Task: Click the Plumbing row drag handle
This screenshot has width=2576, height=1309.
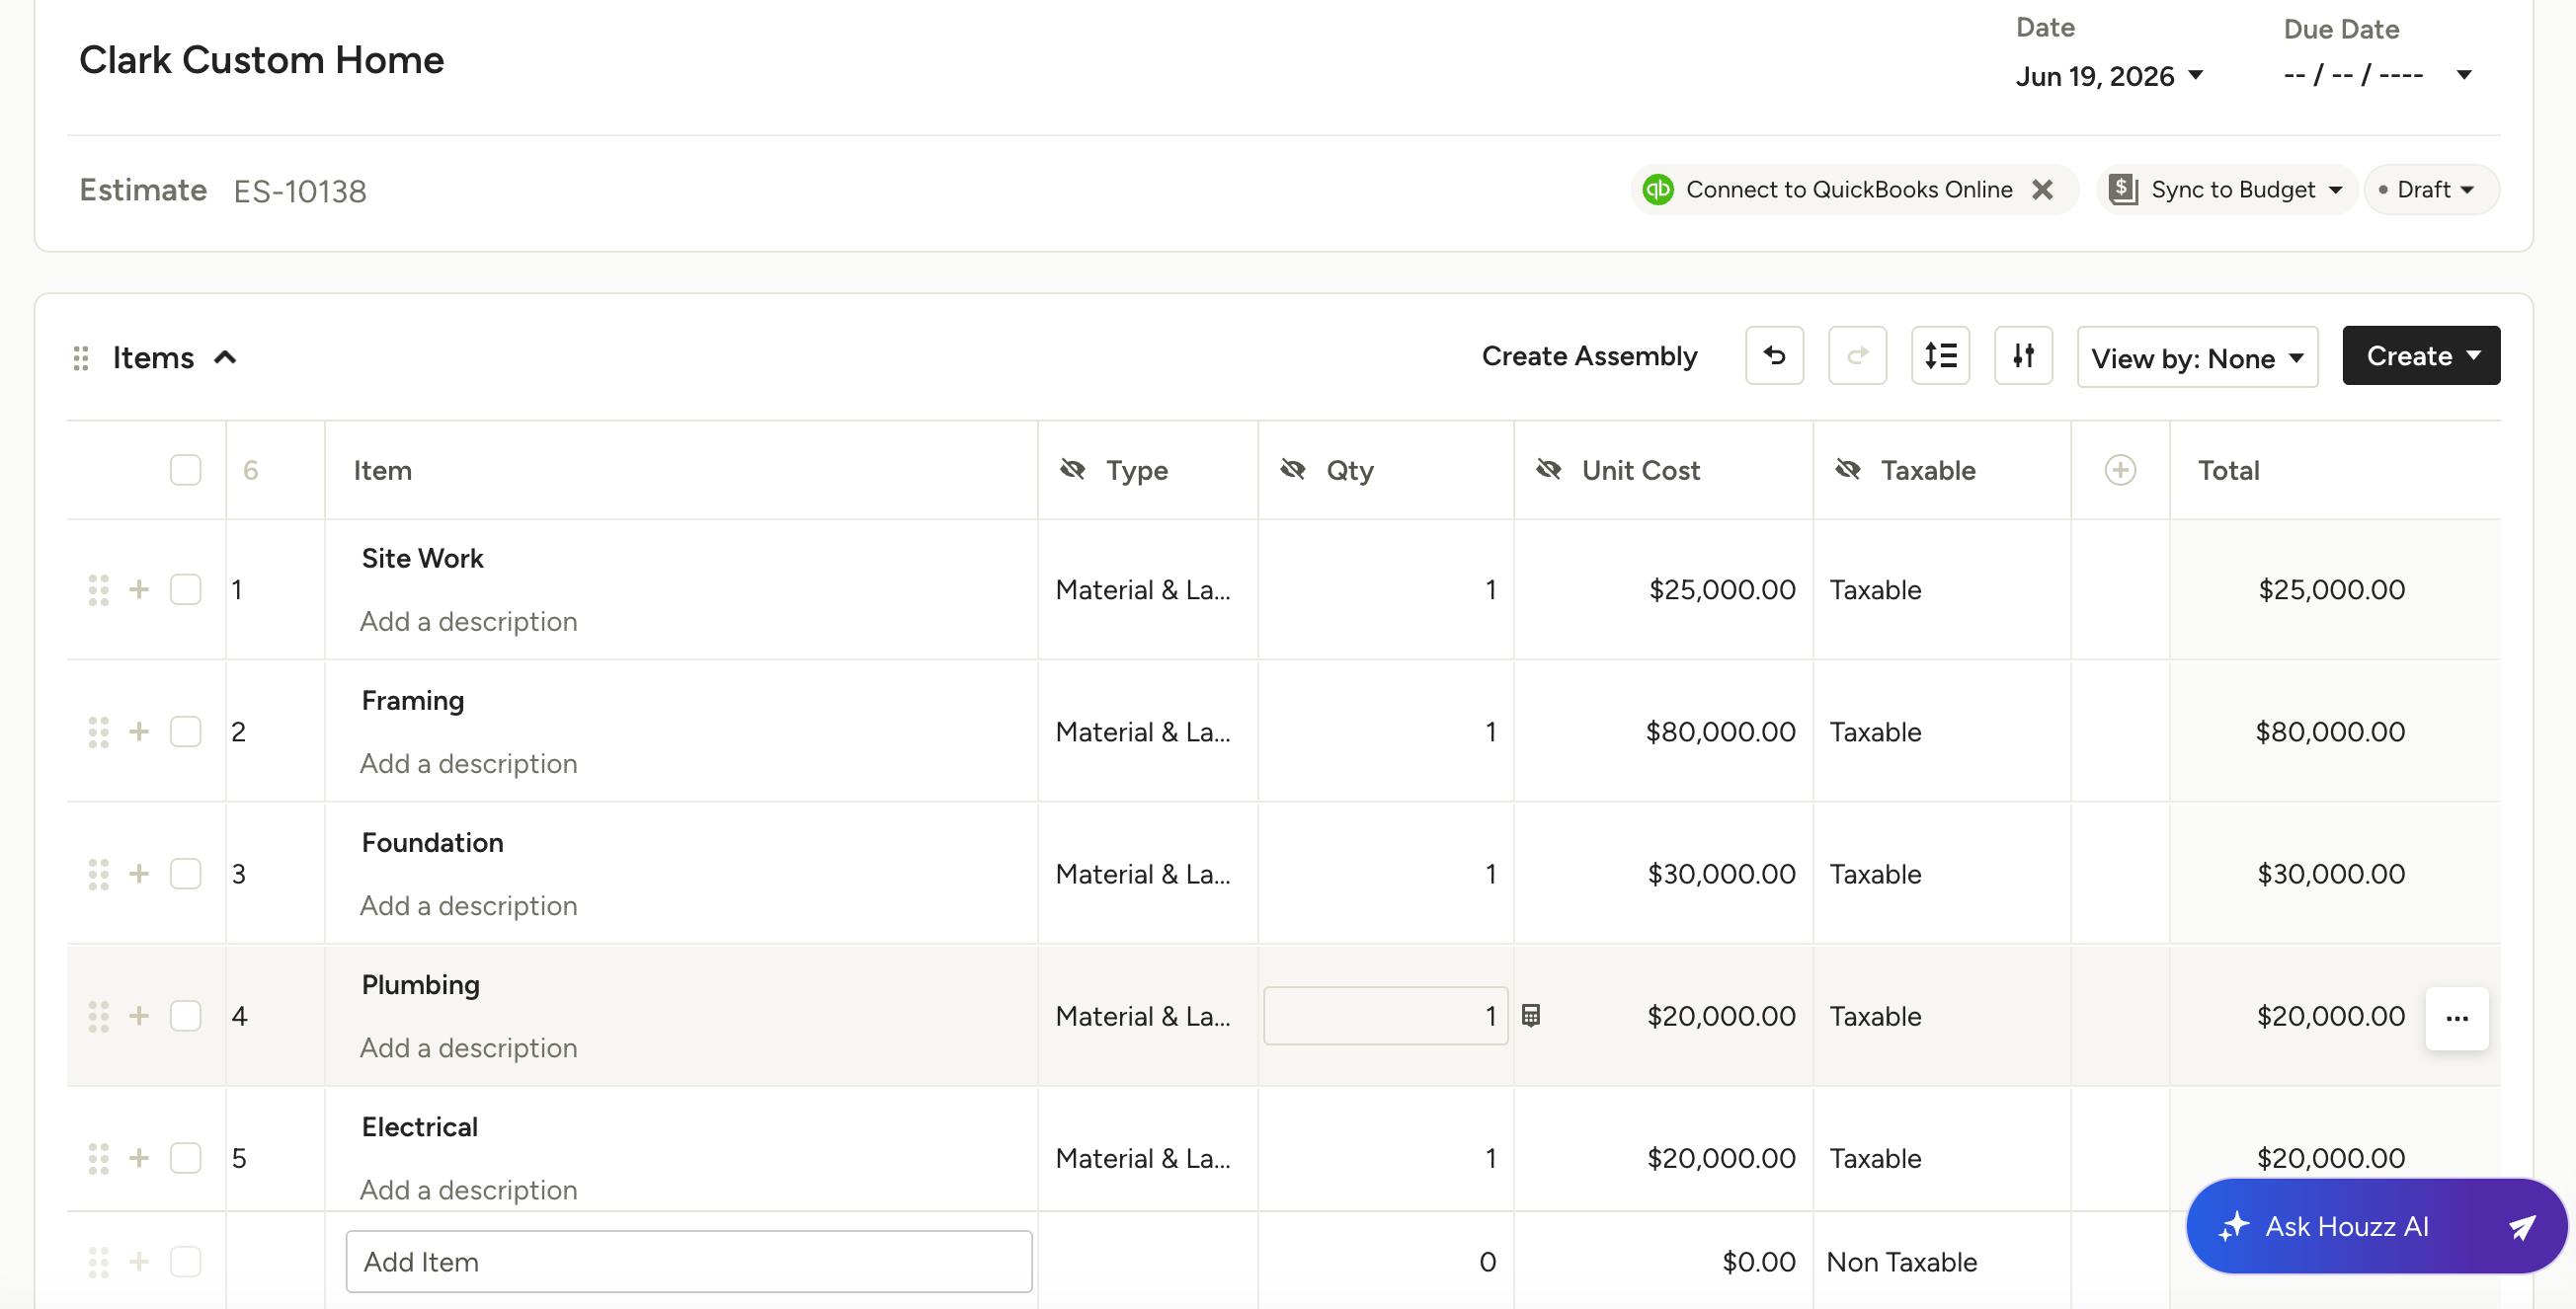Action: (98, 1015)
